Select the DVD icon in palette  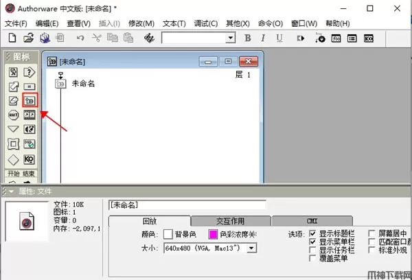click(29, 144)
